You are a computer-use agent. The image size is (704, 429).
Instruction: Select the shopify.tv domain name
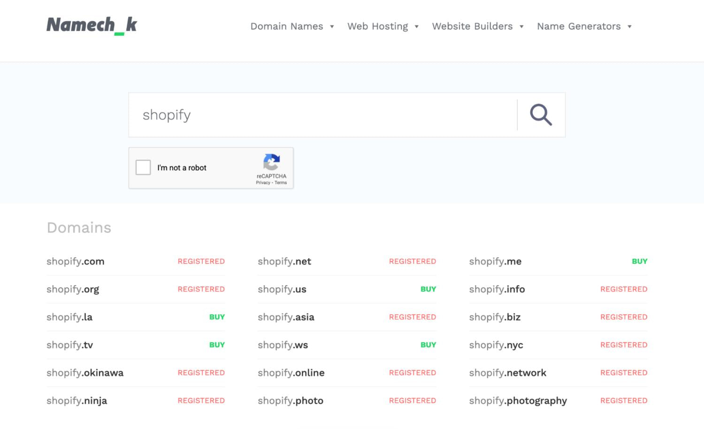click(69, 345)
